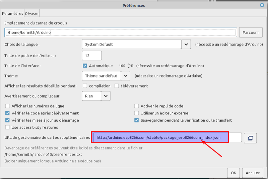Click the editor font size field
The image size is (268, 179).
click(x=91, y=55)
